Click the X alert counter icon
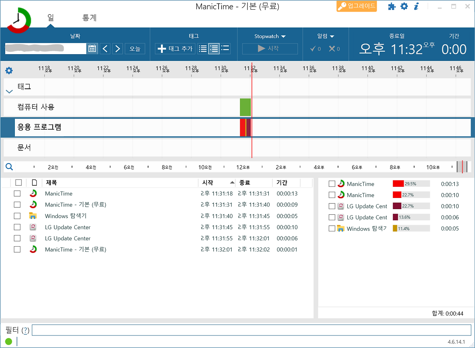 pyautogui.click(x=332, y=49)
